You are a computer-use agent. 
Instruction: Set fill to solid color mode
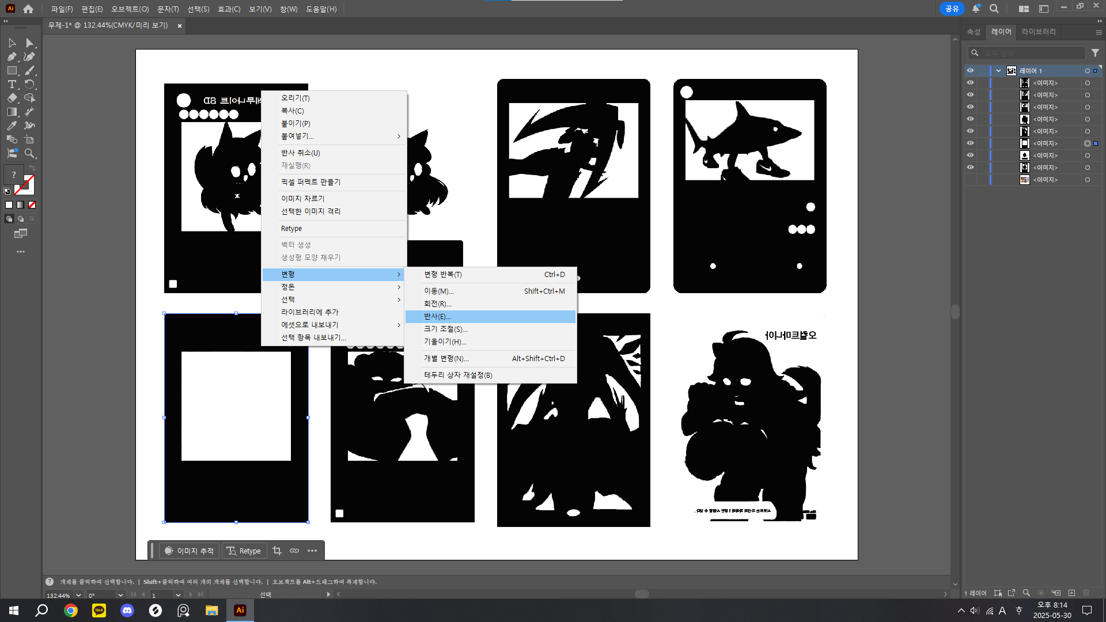pos(9,204)
